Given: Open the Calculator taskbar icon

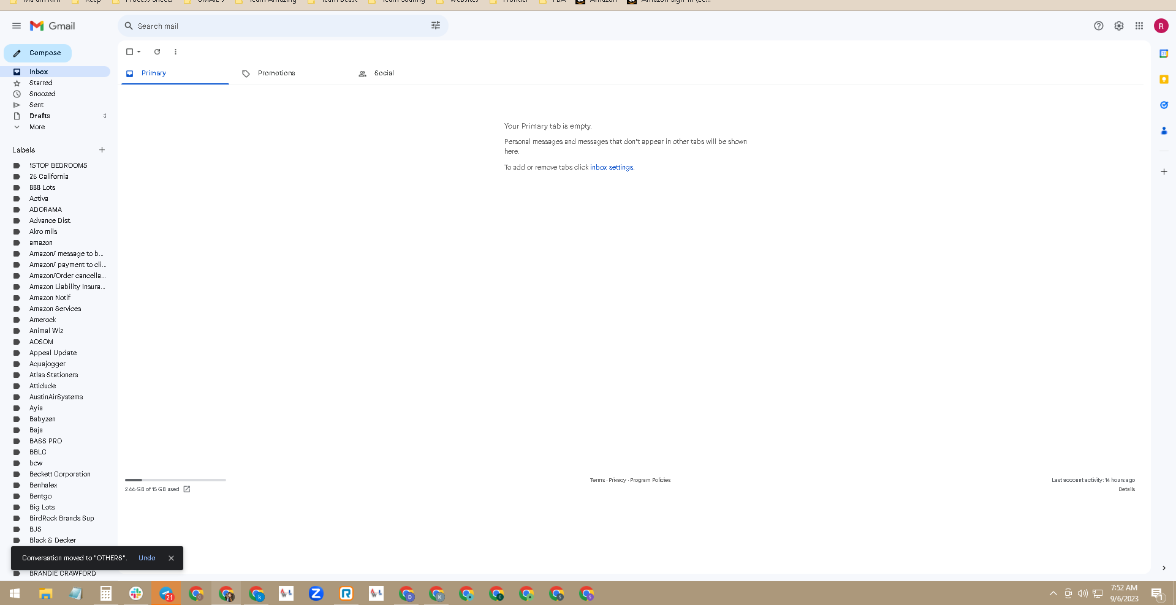Looking at the screenshot, I should pos(106,593).
